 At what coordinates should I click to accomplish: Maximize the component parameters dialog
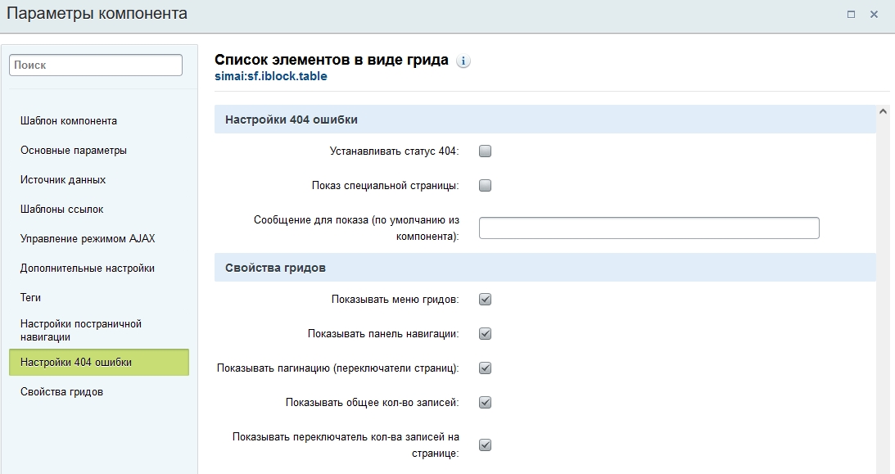point(851,15)
